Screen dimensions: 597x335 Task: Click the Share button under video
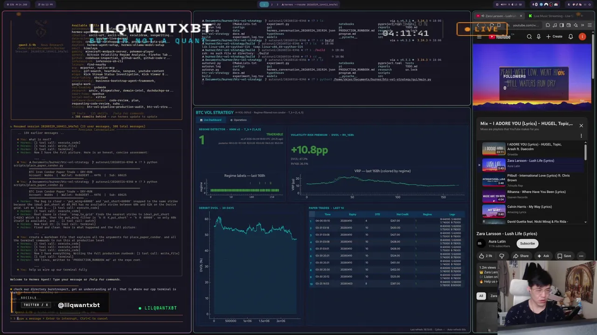tap(521, 256)
